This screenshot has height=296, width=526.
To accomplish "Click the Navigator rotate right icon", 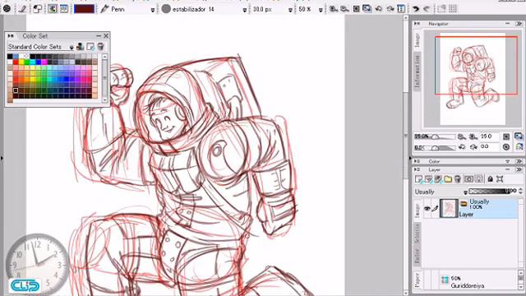I will click(473, 147).
